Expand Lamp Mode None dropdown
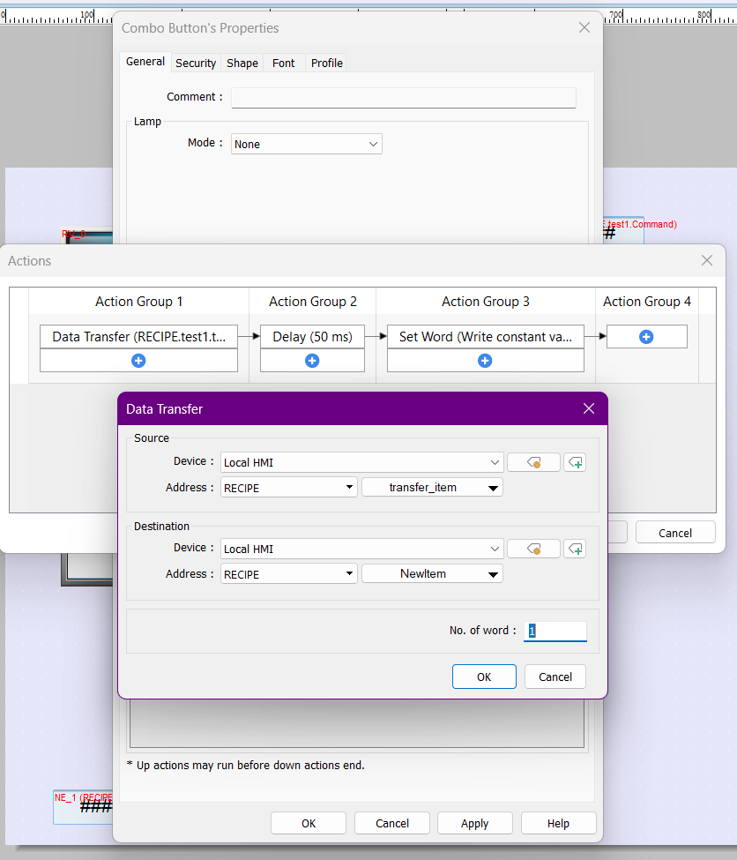 tap(307, 144)
